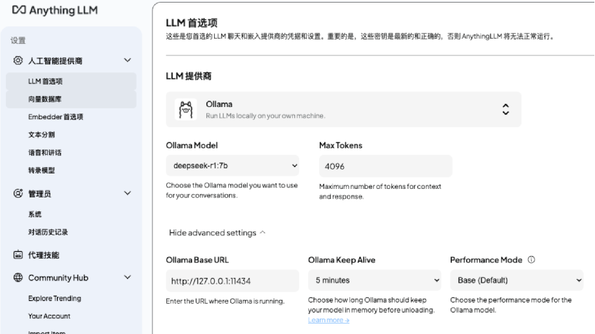Image resolution: width=595 pixels, height=334 pixels.
Task: Open 转录模型 settings page
Action: [x=41, y=170]
